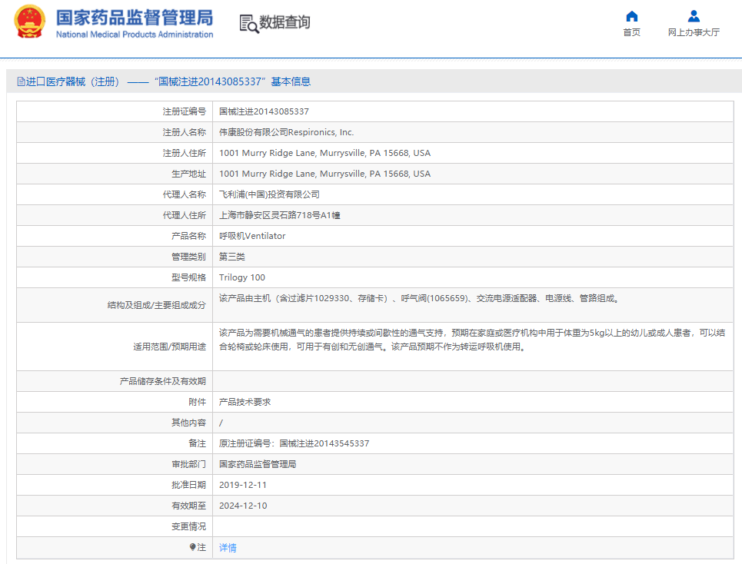Click the 管理类别 row label
The height and width of the screenshot is (564, 742).
(x=188, y=257)
